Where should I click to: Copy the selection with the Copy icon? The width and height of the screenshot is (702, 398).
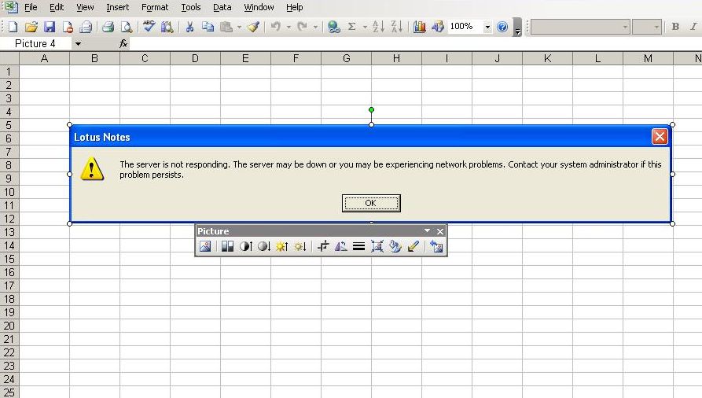click(x=208, y=27)
